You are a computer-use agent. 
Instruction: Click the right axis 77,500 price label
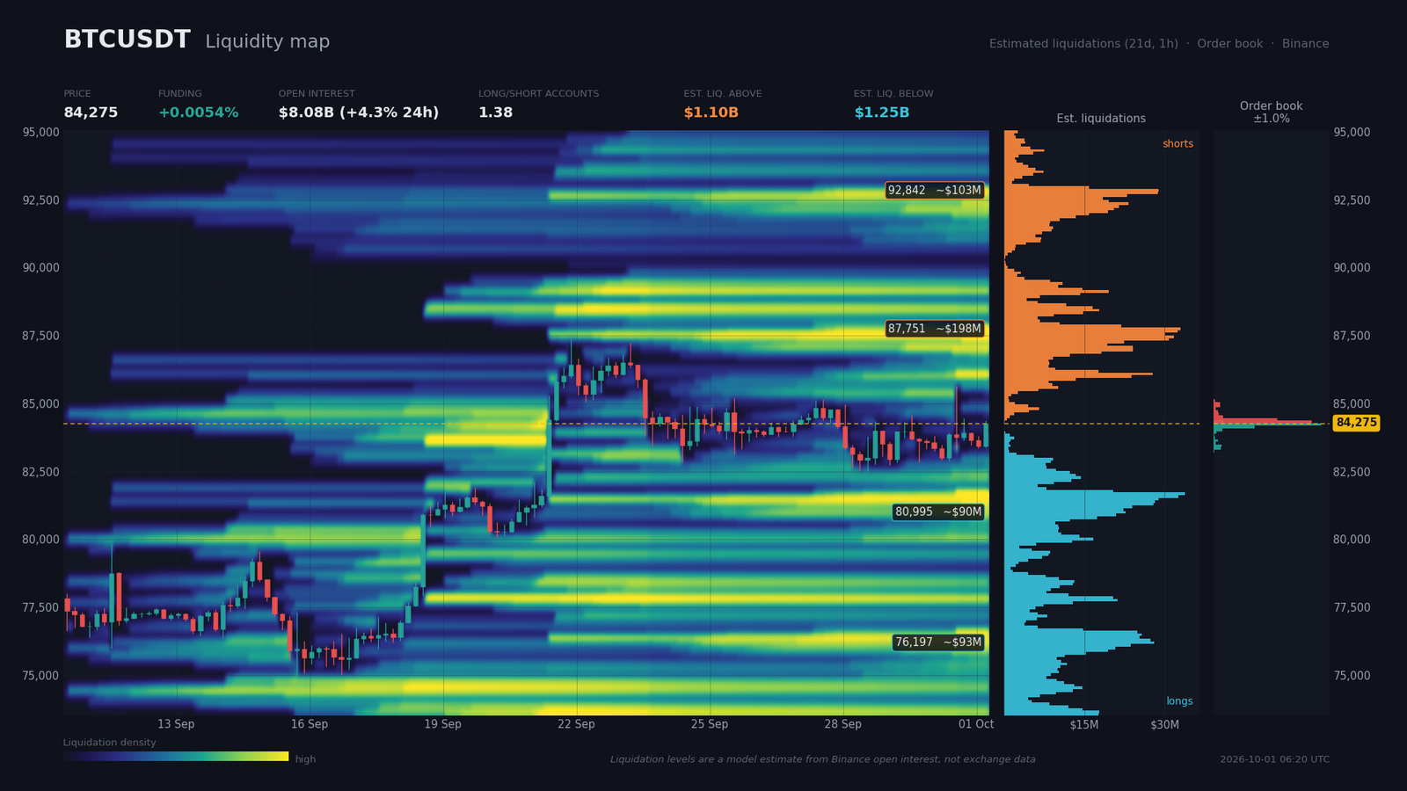tap(1352, 607)
